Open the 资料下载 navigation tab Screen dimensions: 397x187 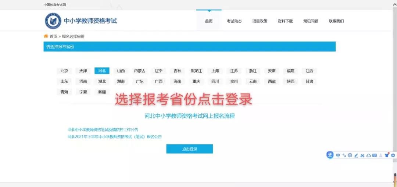point(285,21)
